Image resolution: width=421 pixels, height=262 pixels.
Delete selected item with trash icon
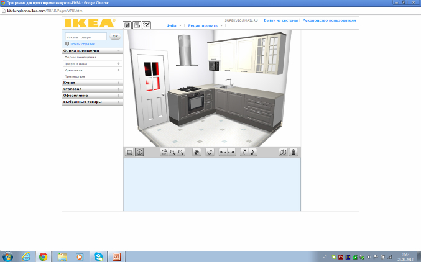pos(294,152)
